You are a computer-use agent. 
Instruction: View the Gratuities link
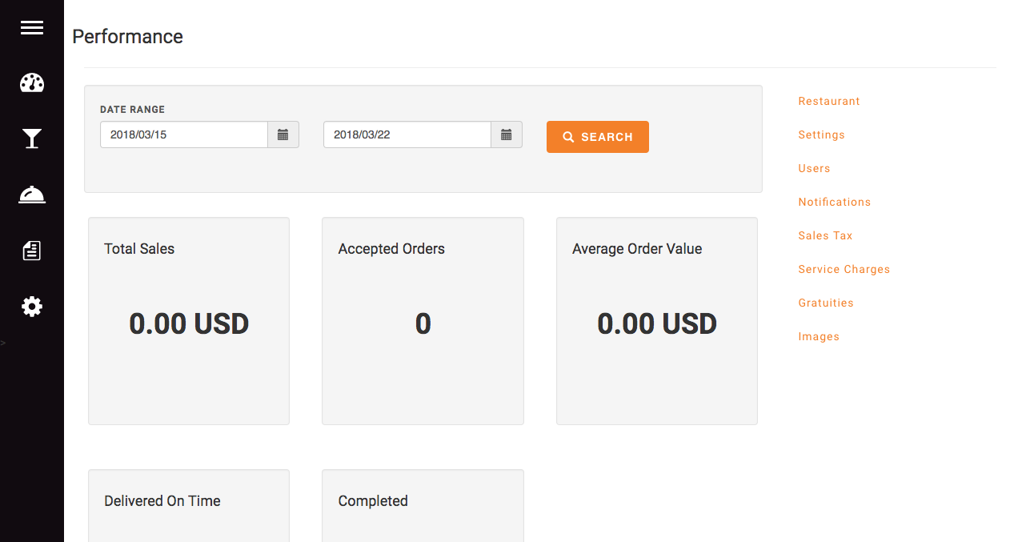[x=826, y=303]
